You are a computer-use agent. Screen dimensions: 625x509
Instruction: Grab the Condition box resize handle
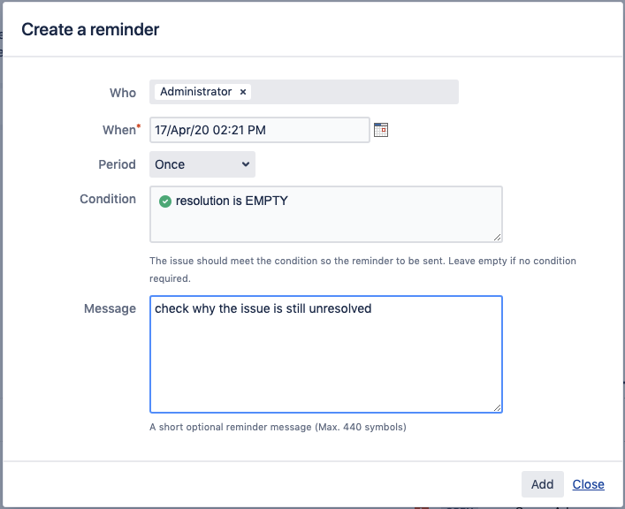pyautogui.click(x=498, y=237)
